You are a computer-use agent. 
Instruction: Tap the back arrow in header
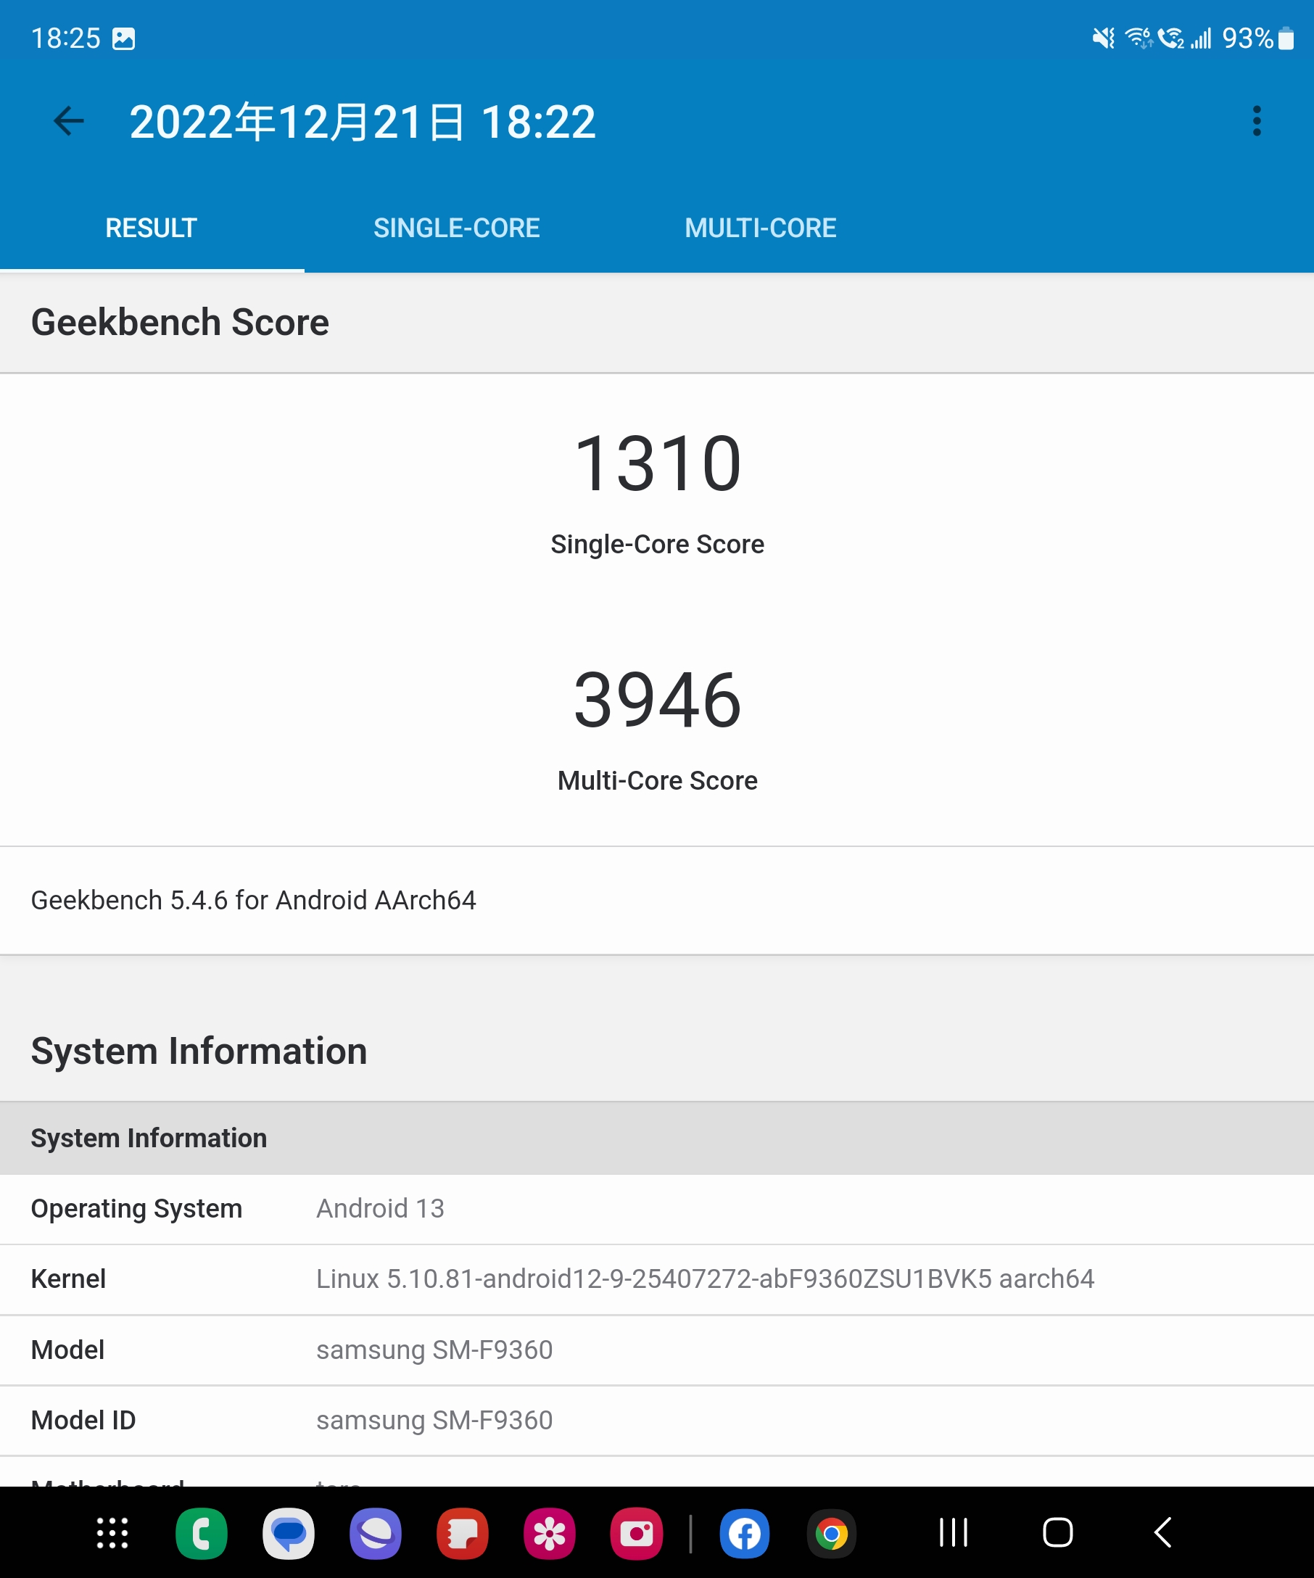(69, 121)
